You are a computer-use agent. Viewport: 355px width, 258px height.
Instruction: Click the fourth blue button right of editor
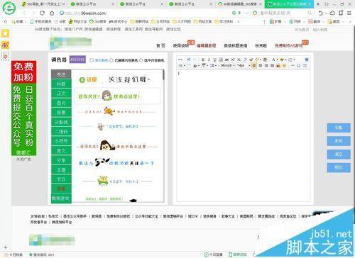(x=339, y=167)
